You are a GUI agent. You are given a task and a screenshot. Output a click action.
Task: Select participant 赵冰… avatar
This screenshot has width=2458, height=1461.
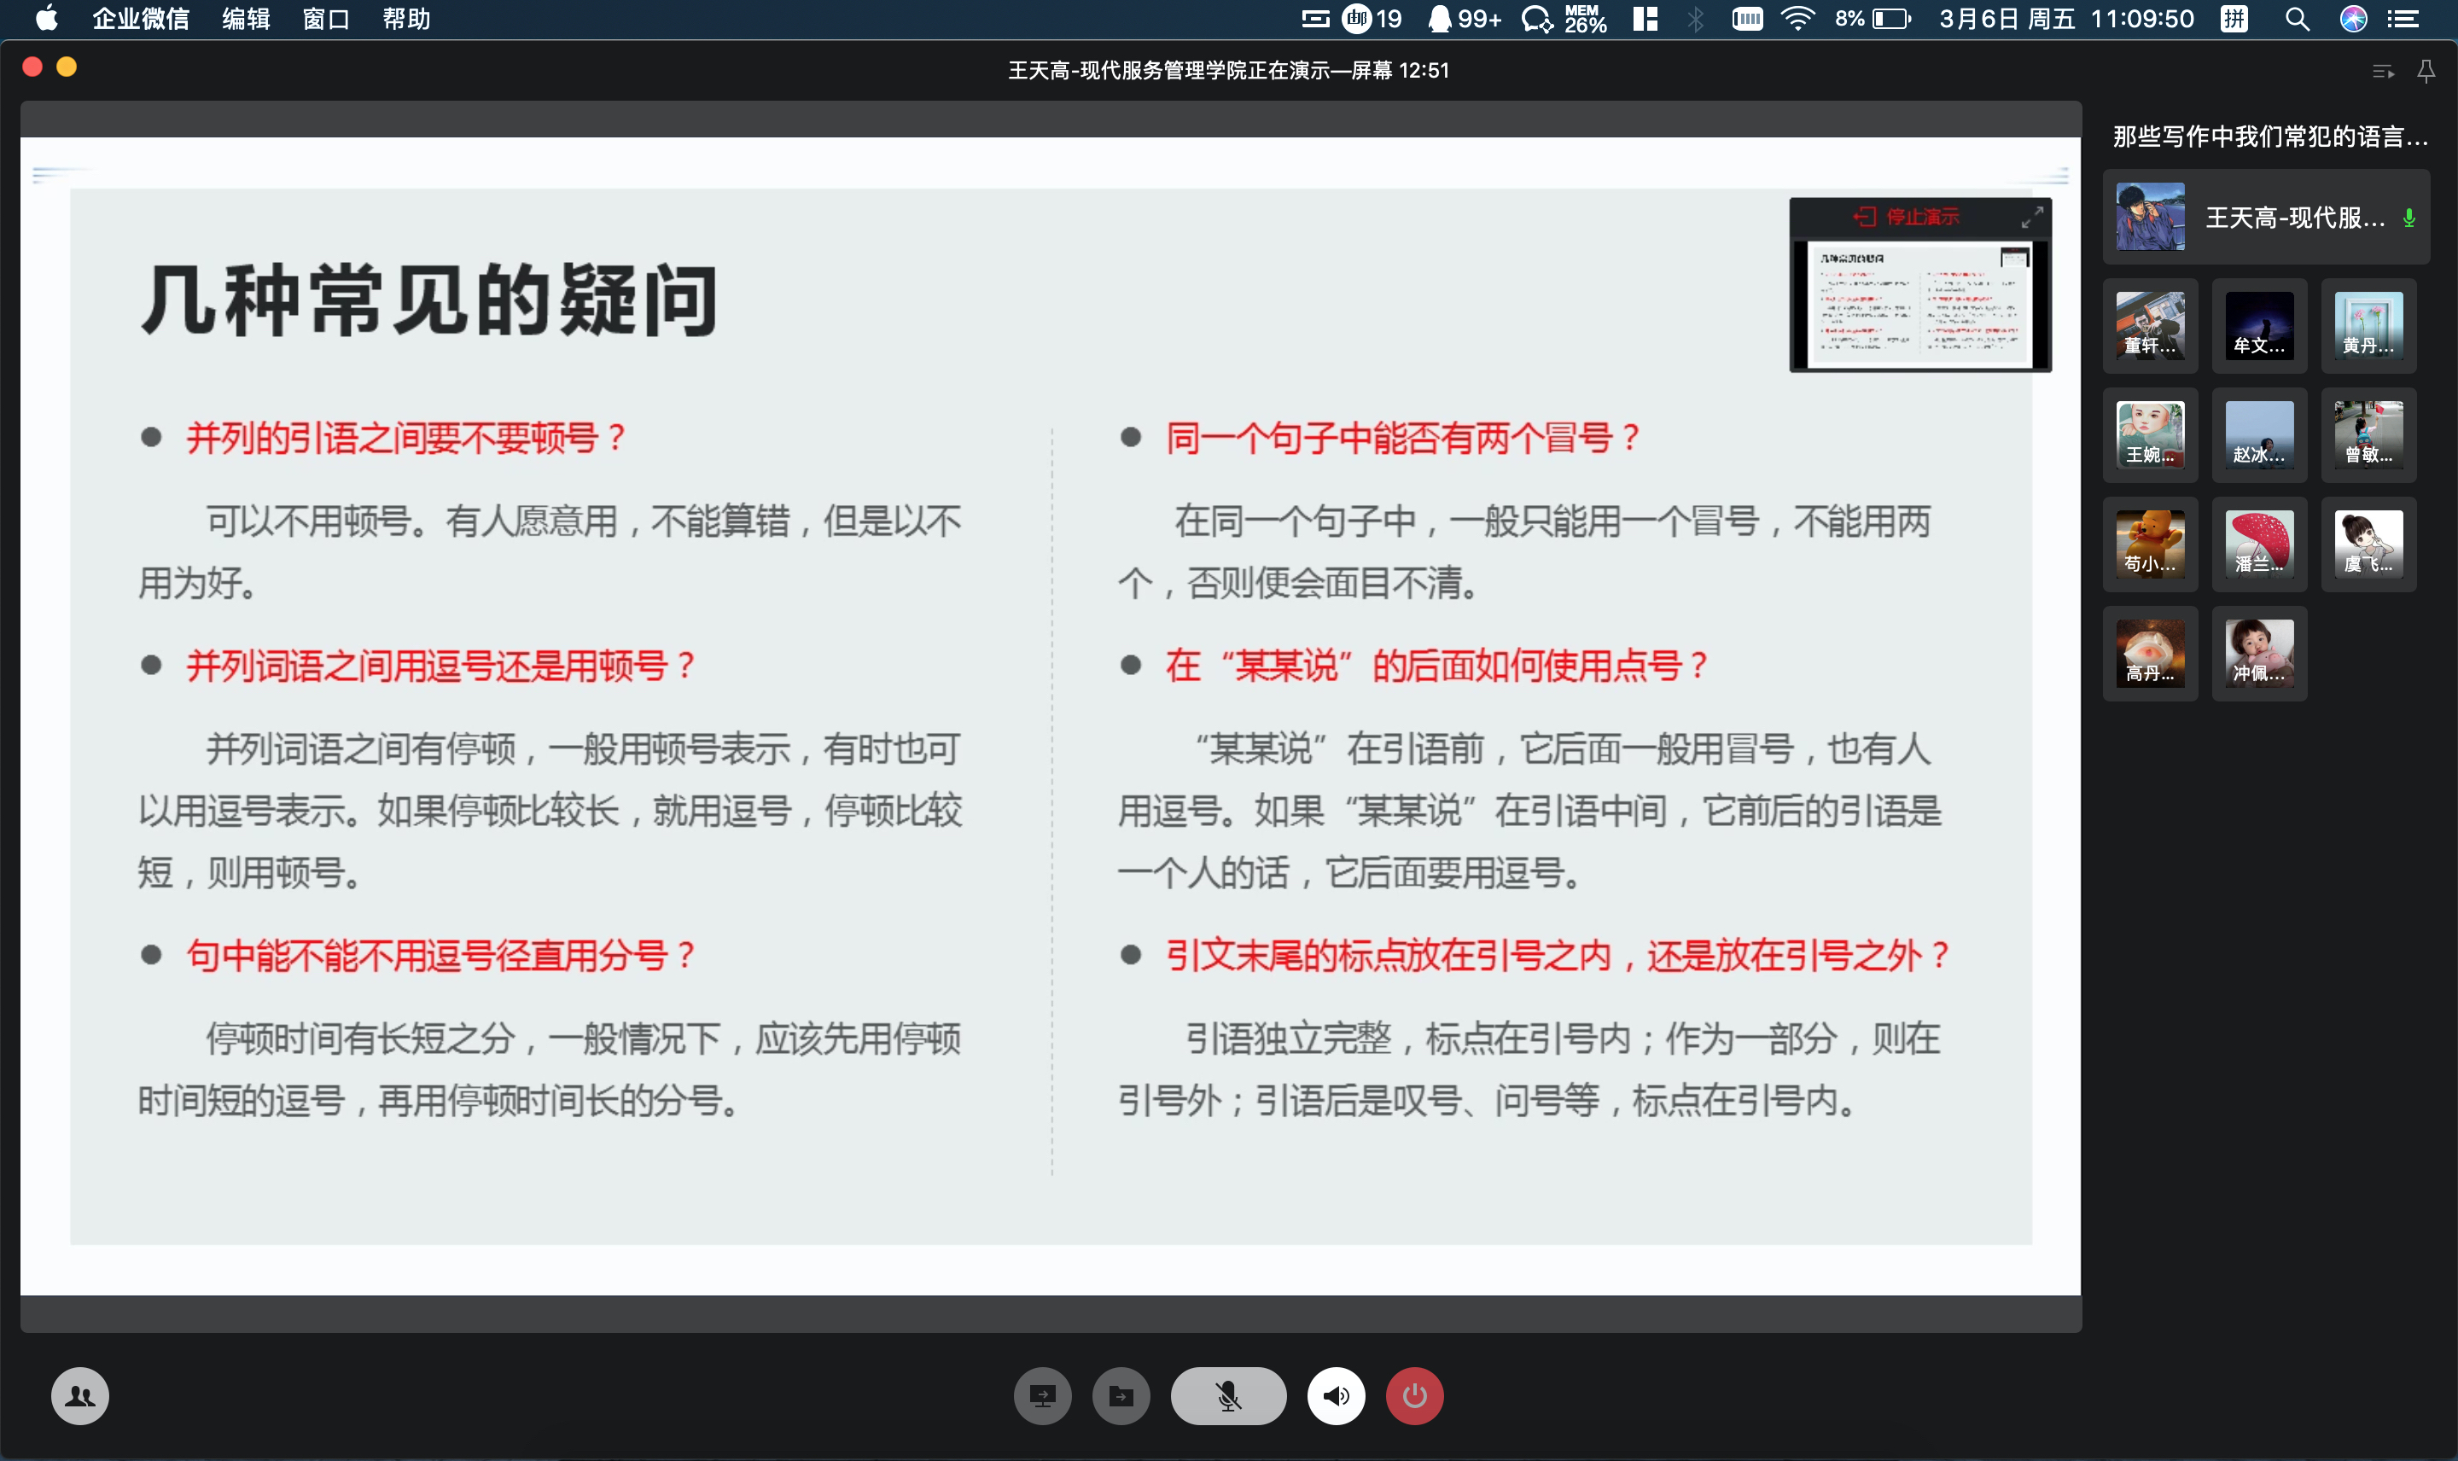point(2259,435)
